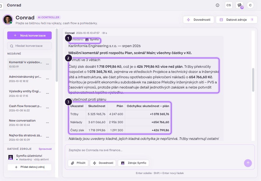
Task: Open the options menu for "Komentář k výsledov..."
Action: [47, 64]
